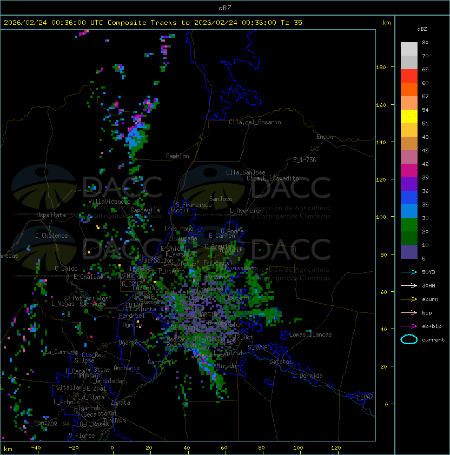Click the La_Carrera map label
Viewport: 450px width, 455px height.
(61, 352)
